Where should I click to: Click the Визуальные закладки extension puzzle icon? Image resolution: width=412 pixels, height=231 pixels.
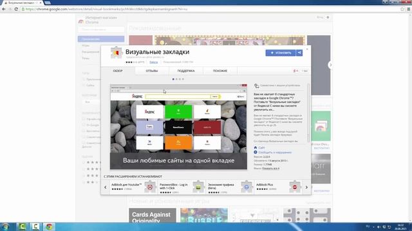point(116,53)
